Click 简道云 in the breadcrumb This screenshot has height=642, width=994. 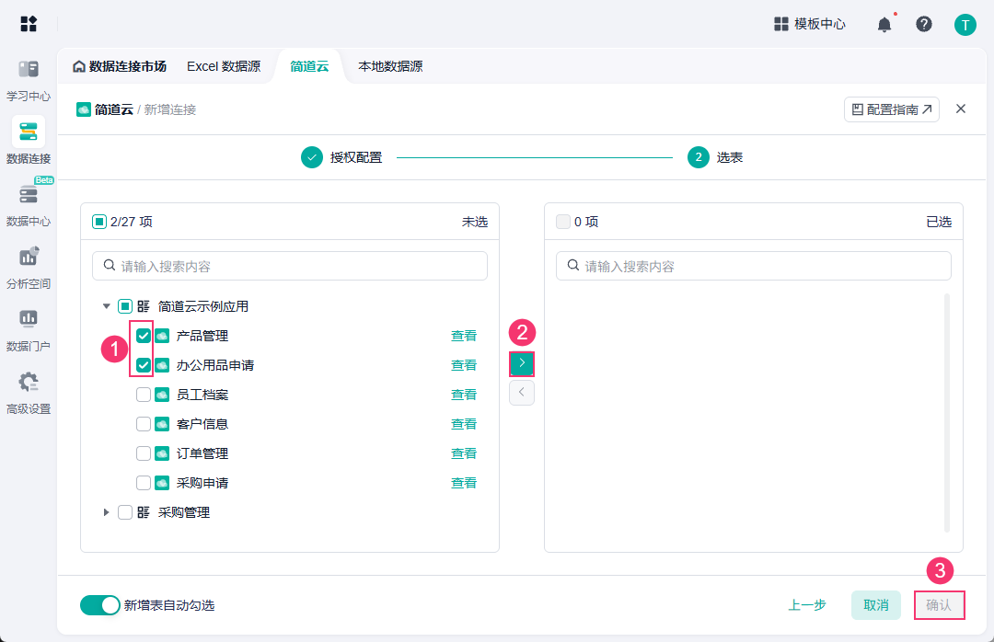click(x=113, y=109)
